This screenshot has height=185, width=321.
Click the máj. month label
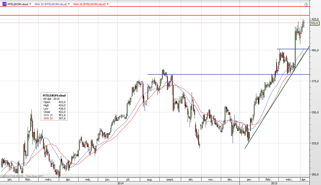click(88, 180)
